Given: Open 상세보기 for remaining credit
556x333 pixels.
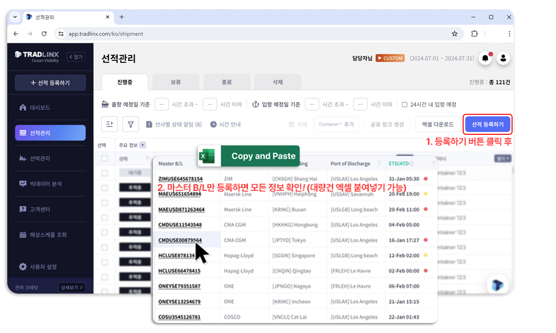Looking at the screenshot, I should tap(72, 287).
